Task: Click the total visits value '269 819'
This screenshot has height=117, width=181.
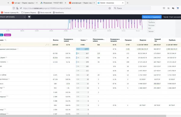Action: 55,45
